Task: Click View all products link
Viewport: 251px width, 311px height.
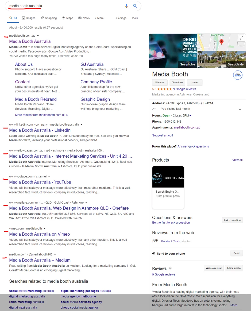Action: tap(237, 160)
